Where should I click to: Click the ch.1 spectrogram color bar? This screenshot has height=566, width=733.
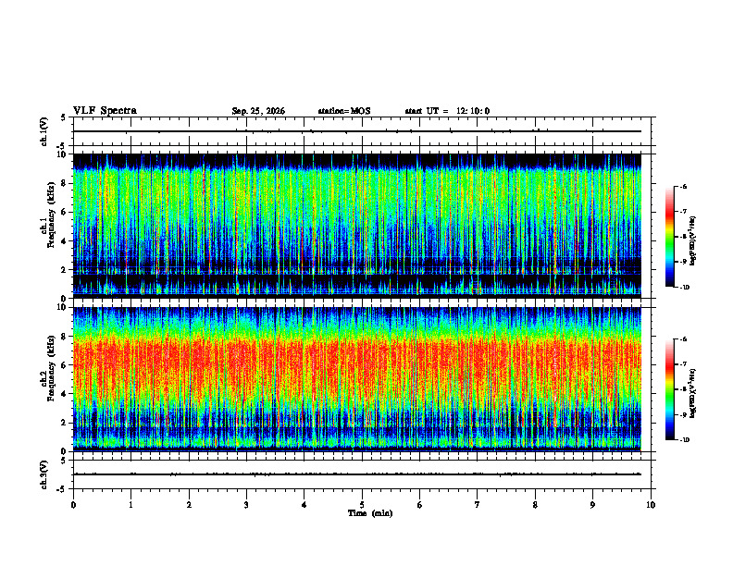click(669, 237)
